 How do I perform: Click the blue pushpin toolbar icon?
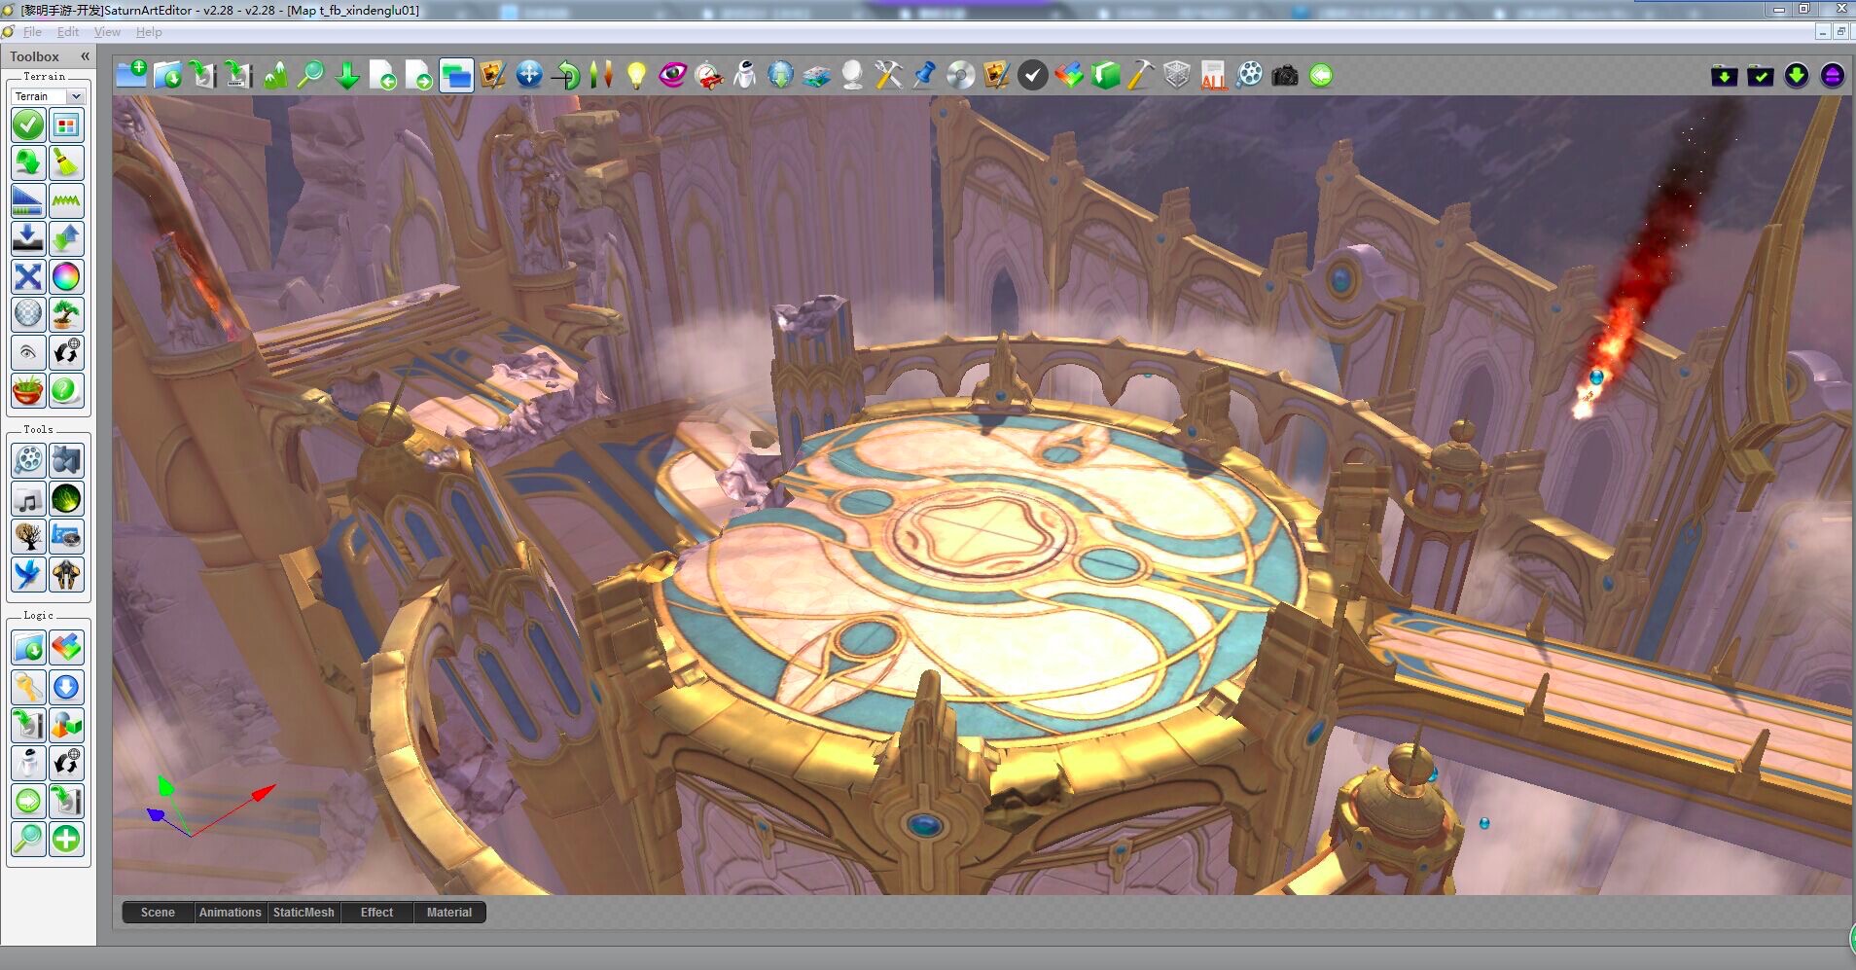[x=924, y=75]
